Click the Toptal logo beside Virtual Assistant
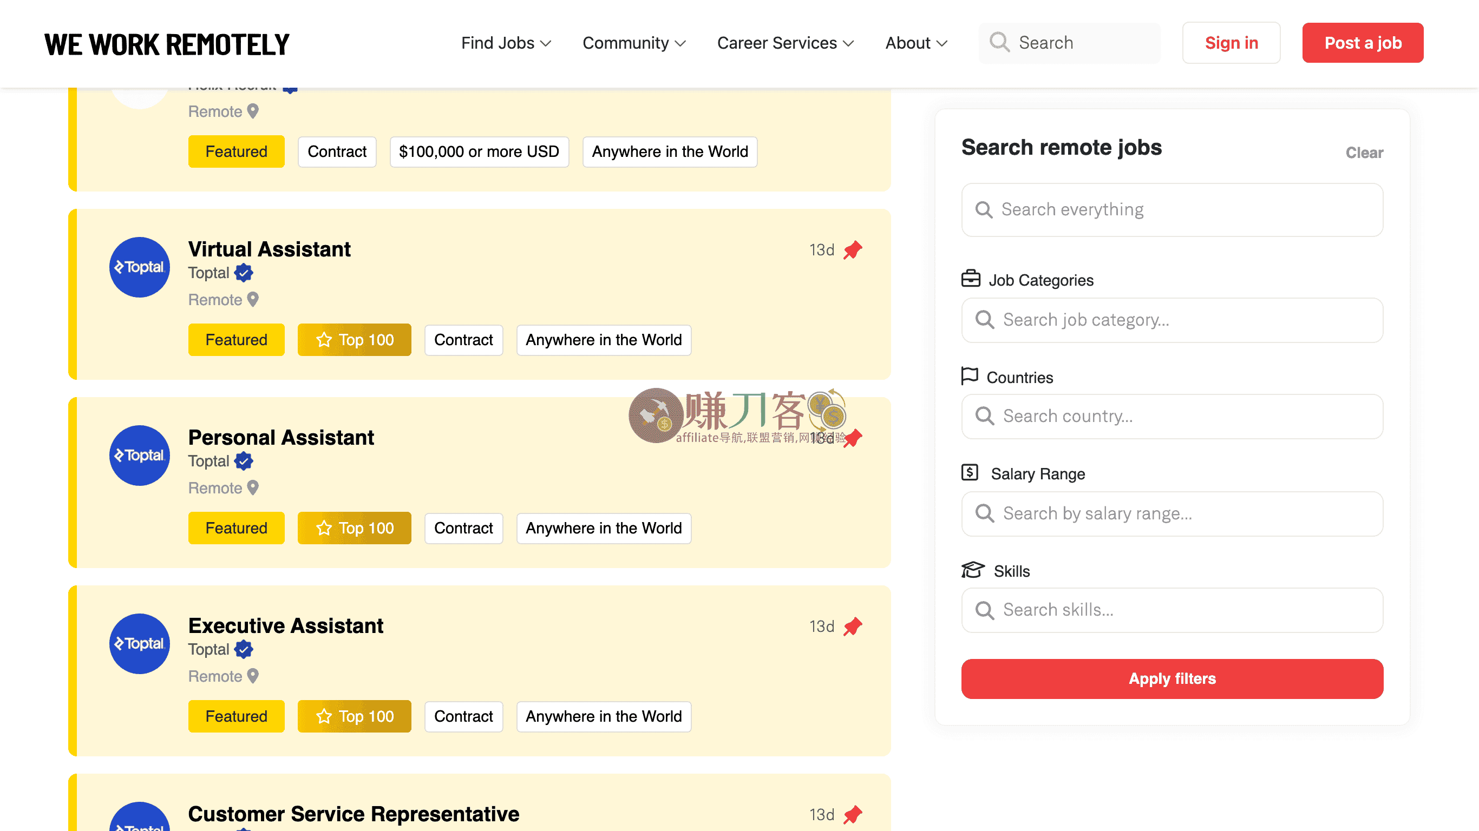1479x831 pixels. 140,267
